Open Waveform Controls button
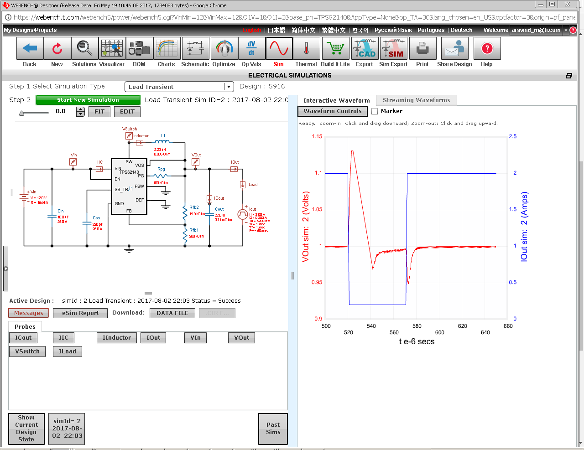This screenshot has width=584, height=450. 333,111
